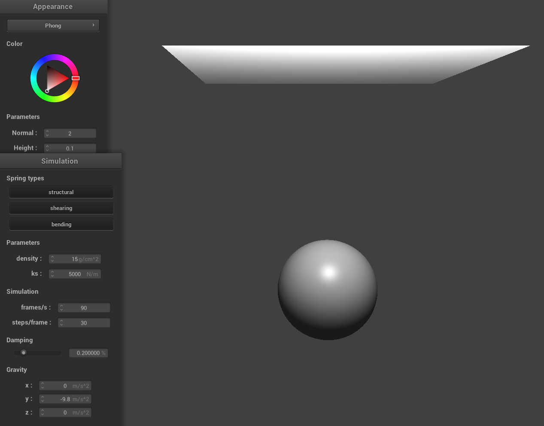This screenshot has height=426, width=544.
Task: Click the Damping slider handle
Action: click(24, 353)
